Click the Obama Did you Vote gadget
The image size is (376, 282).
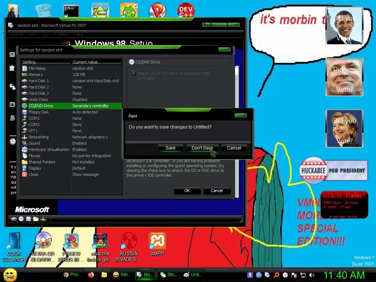pos(344,26)
